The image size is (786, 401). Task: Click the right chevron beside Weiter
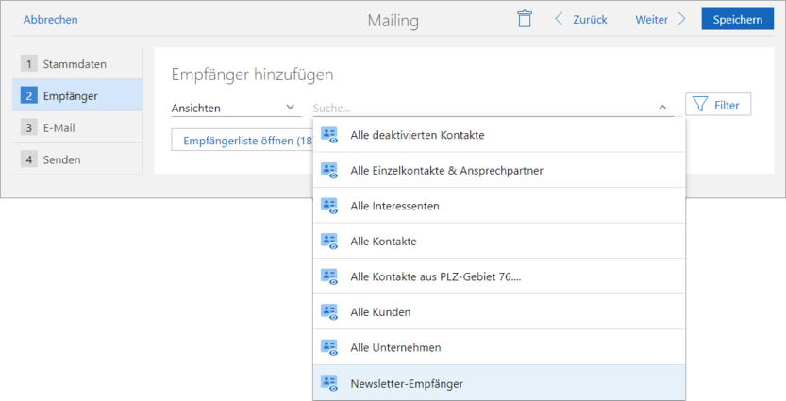tap(681, 19)
